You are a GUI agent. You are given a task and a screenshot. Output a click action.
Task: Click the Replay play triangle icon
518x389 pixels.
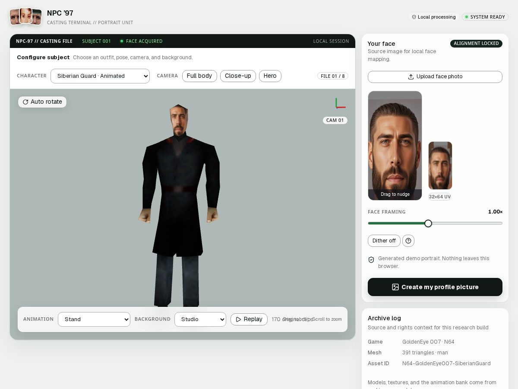(238, 319)
